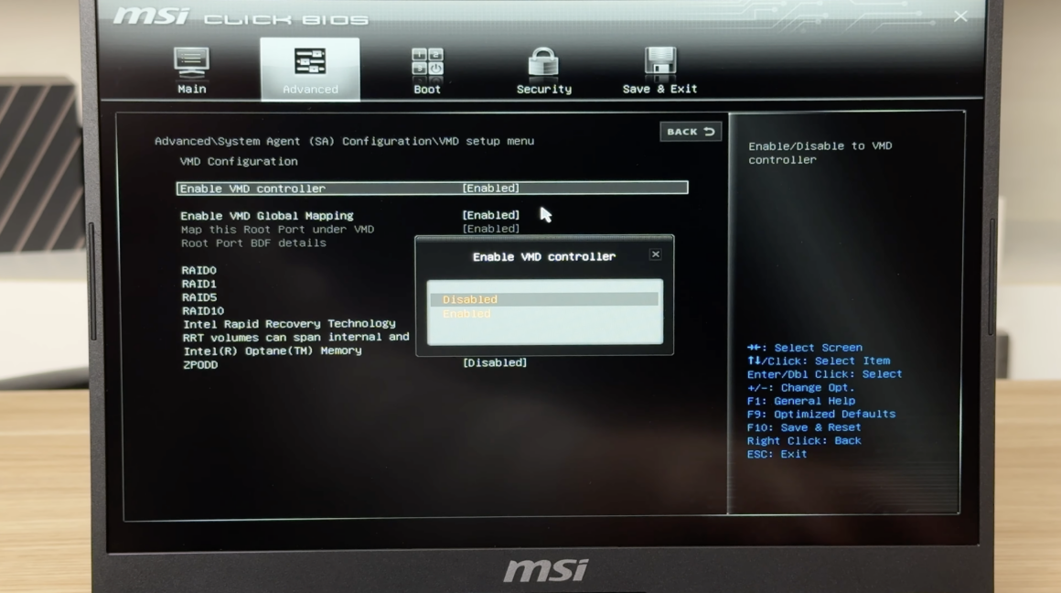Click the F10: Save & Reset hint
Image resolution: width=1061 pixels, height=593 pixels.
click(x=804, y=428)
